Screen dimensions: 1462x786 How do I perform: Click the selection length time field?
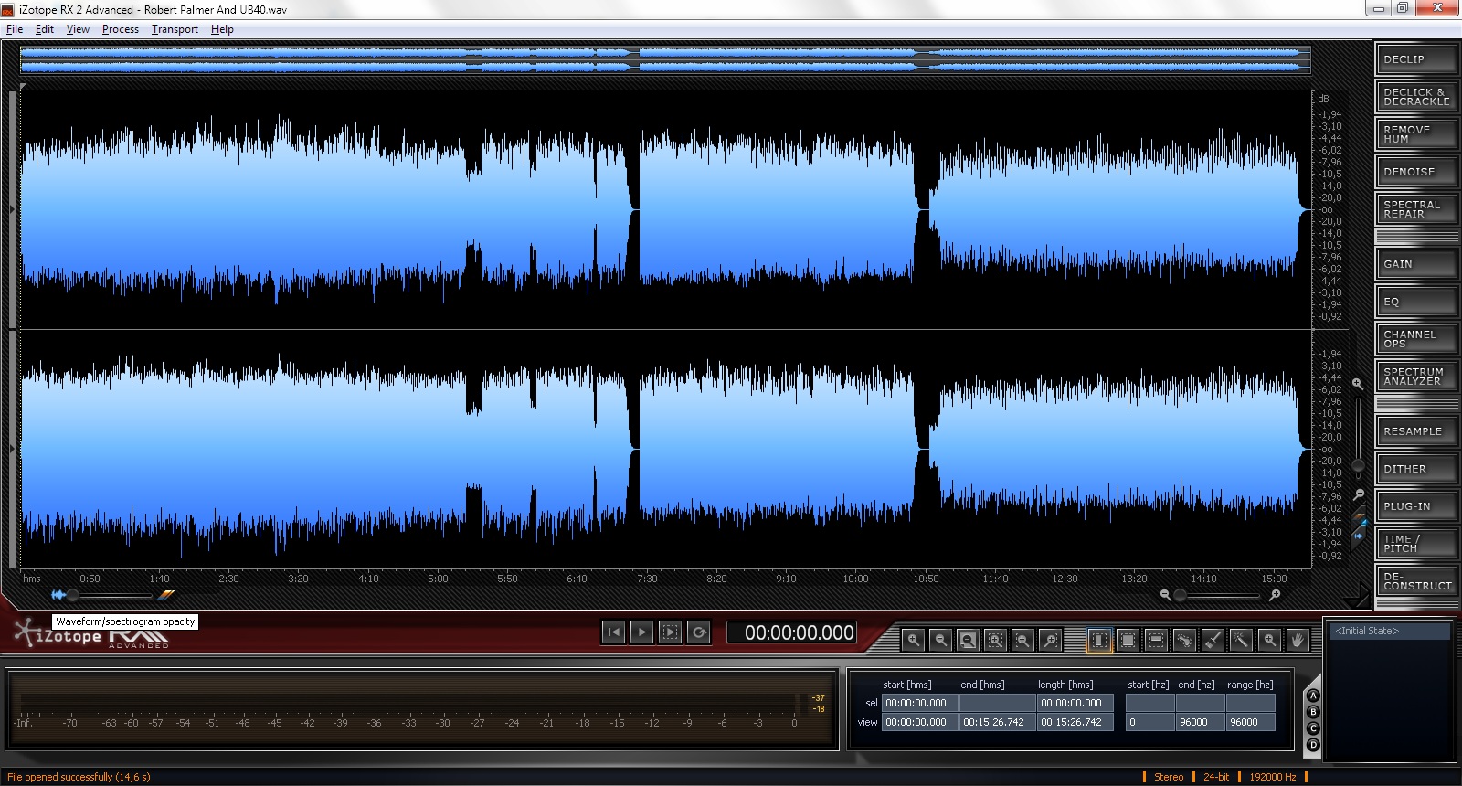coord(1075,703)
